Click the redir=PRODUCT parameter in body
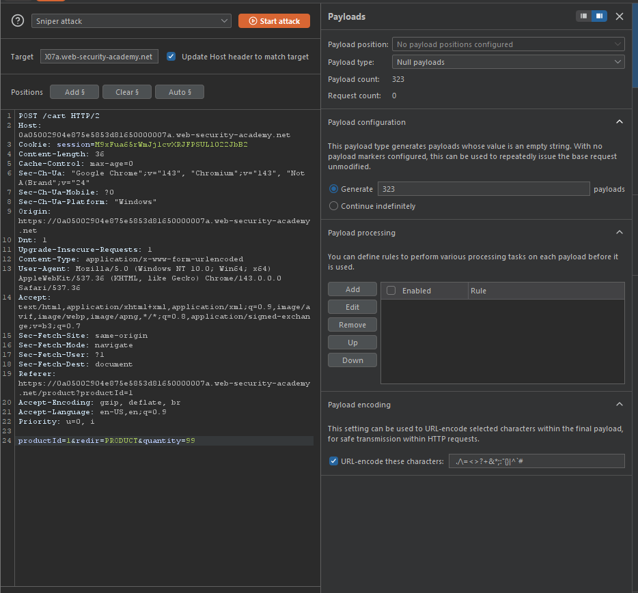This screenshot has width=638, height=593. click(x=109, y=441)
